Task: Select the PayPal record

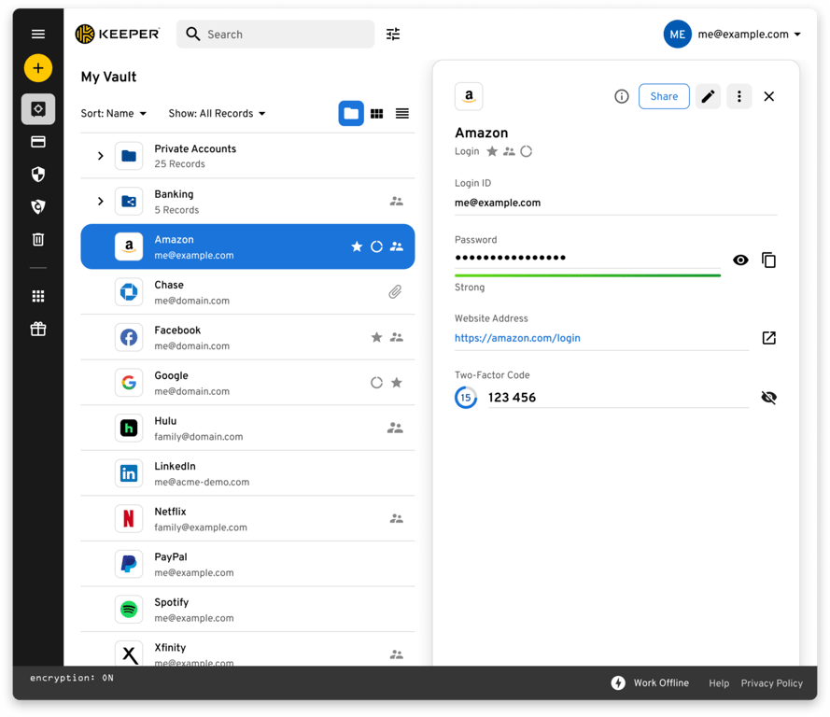Action: tap(247, 564)
